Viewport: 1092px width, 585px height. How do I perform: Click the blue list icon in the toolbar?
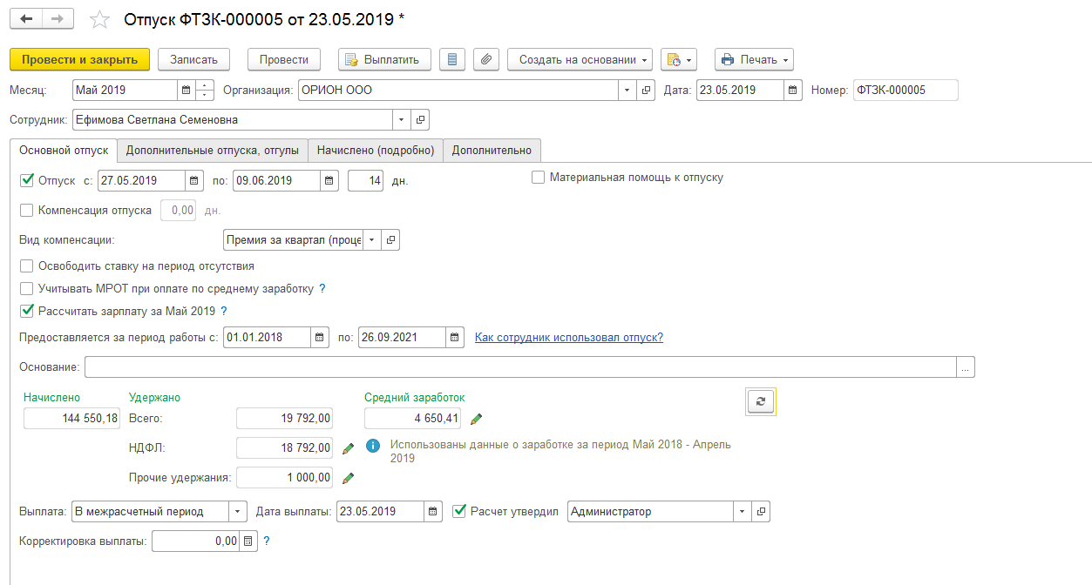click(x=451, y=59)
